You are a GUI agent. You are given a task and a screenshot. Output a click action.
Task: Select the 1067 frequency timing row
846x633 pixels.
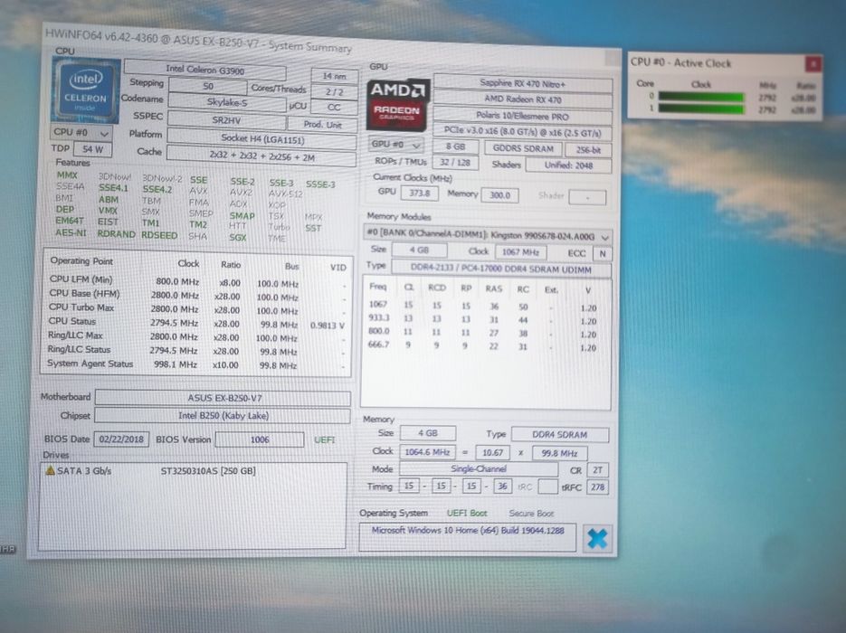click(484, 306)
